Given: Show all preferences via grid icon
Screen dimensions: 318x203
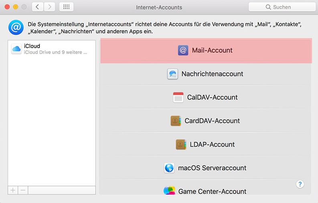Looking at the screenshot, I should click(x=66, y=7).
